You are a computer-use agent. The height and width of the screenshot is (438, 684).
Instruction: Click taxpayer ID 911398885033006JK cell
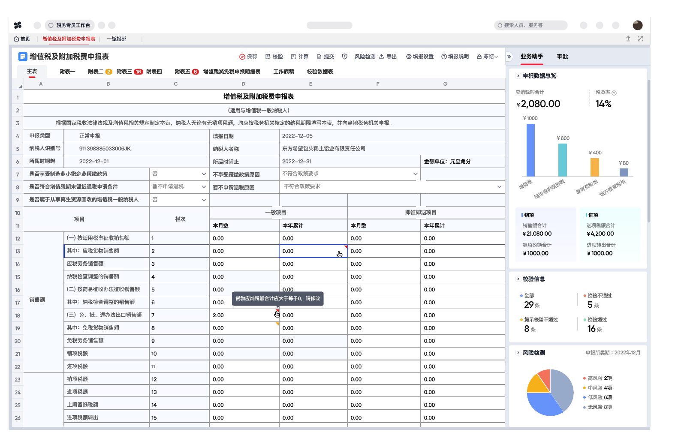coord(136,149)
